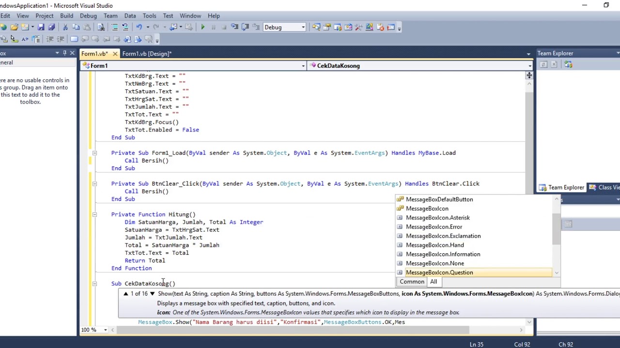Image resolution: width=620 pixels, height=348 pixels.
Task: Open Toolbox window position dropdown
Action: point(57,53)
